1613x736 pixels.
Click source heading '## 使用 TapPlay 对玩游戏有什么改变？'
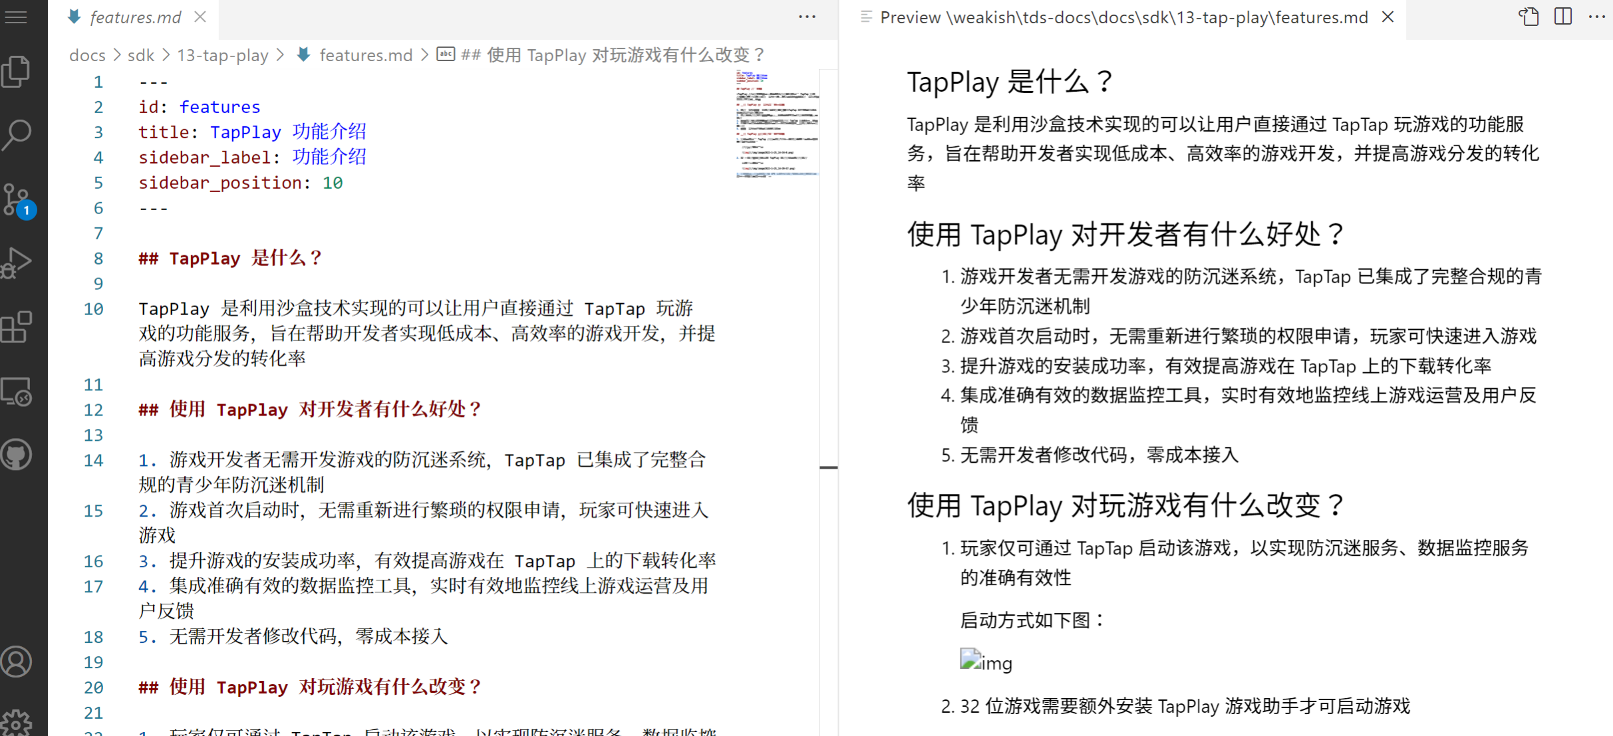tap(310, 688)
